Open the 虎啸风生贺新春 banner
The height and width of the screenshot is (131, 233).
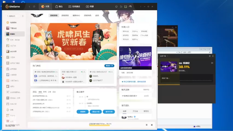click(74, 41)
